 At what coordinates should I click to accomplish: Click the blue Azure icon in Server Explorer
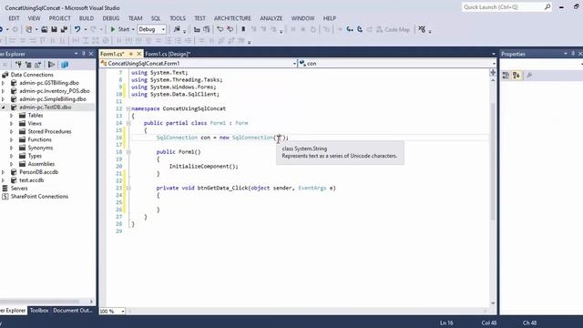point(65,65)
